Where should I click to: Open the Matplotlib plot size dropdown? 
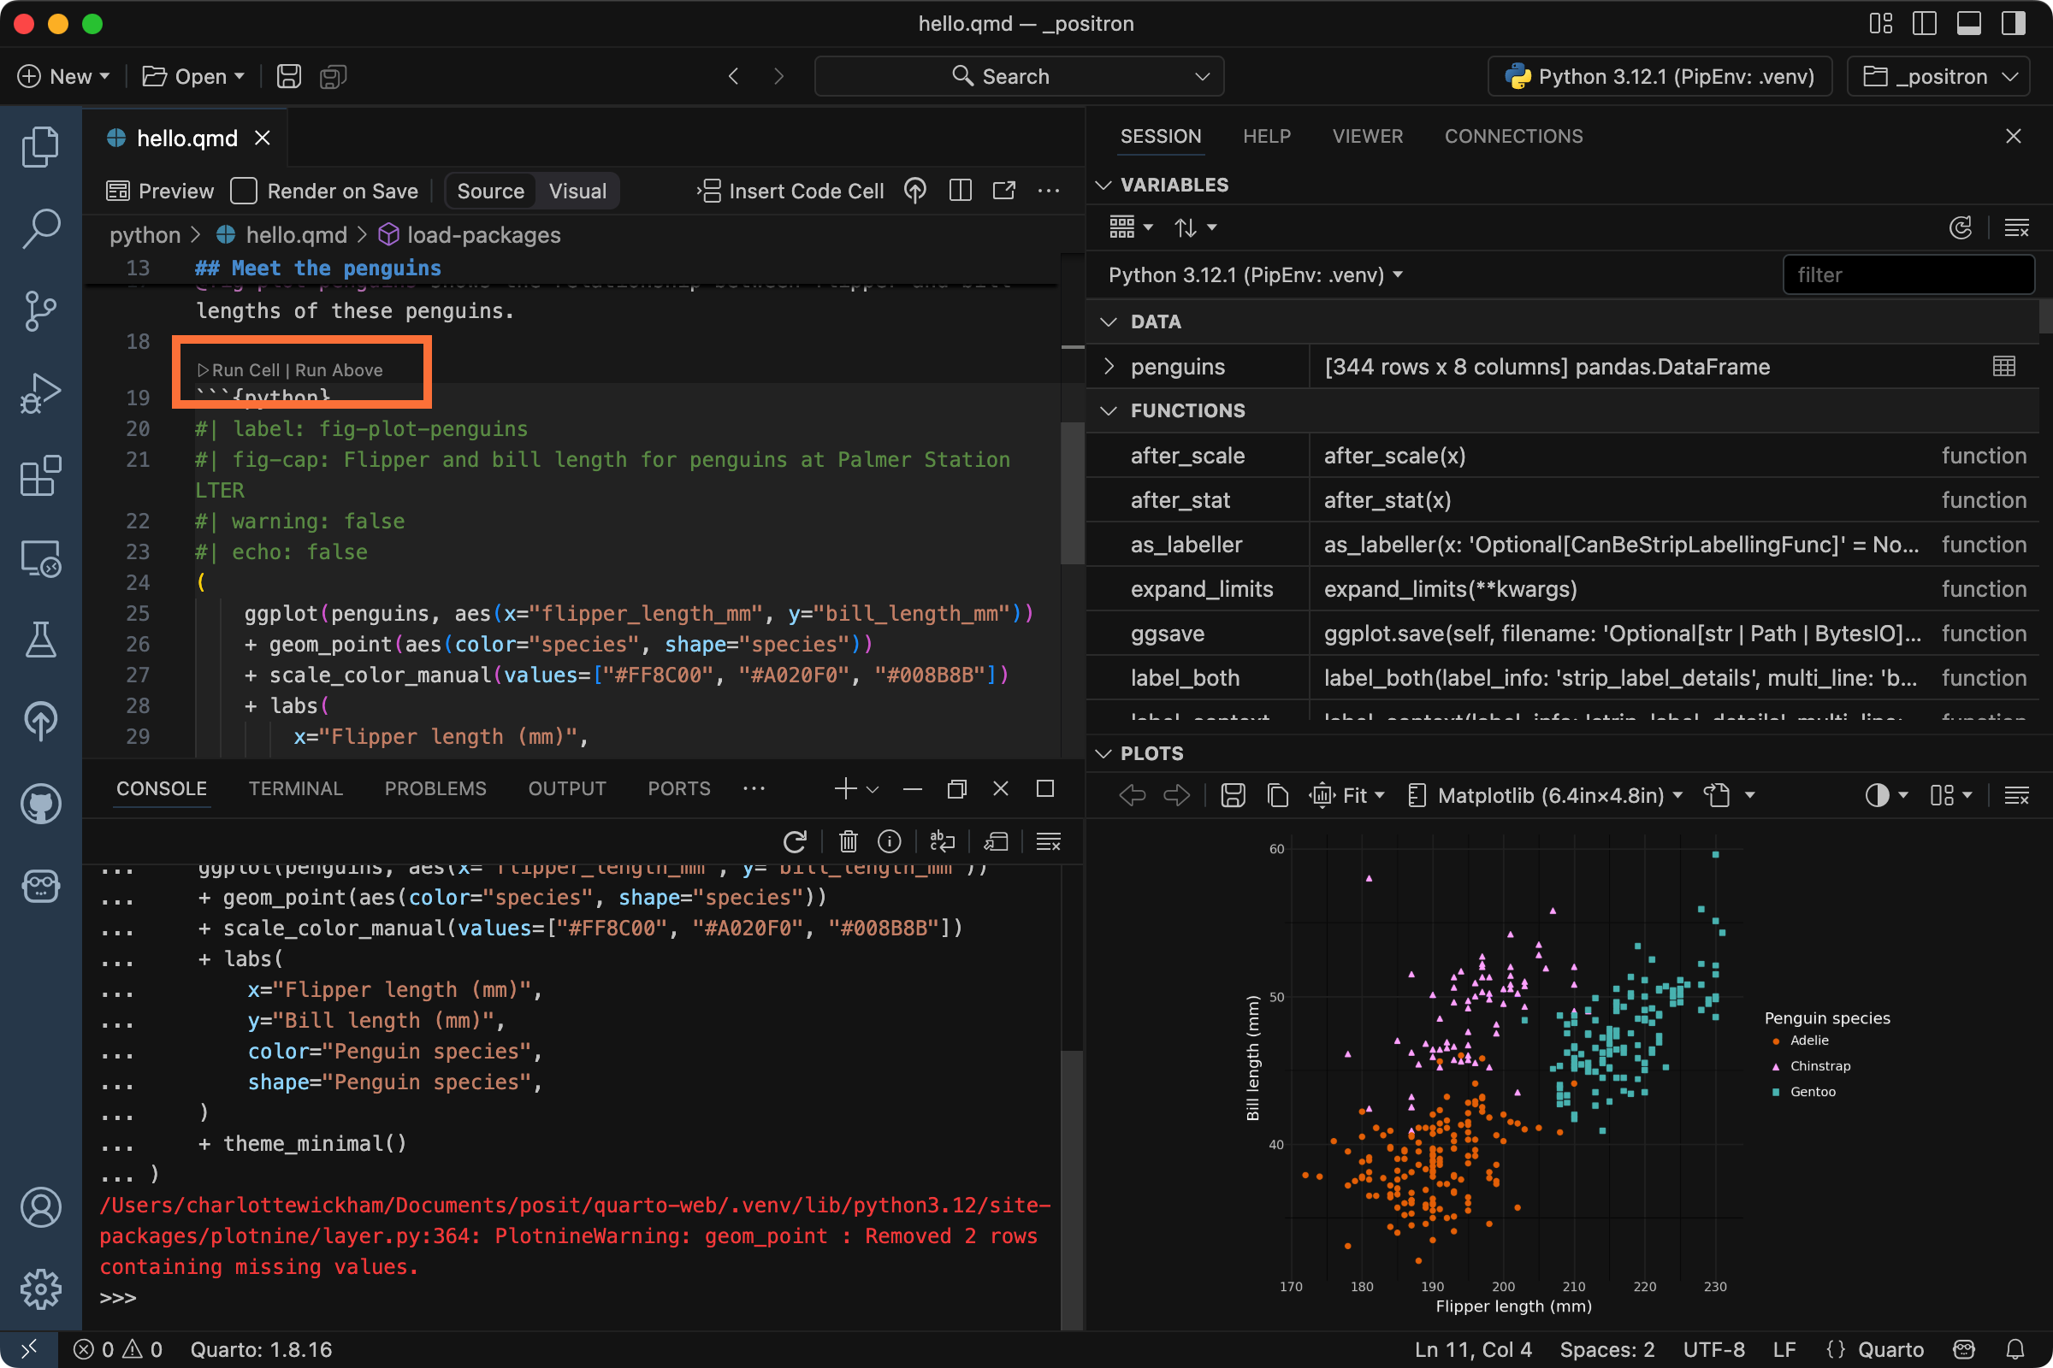[x=1547, y=795]
